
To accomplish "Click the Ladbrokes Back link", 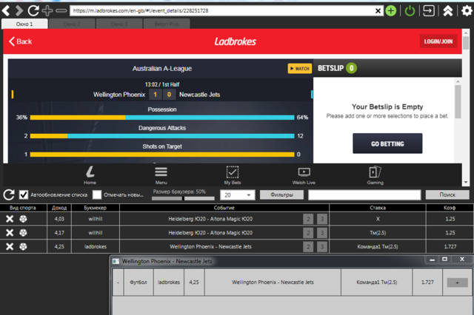I will point(20,41).
